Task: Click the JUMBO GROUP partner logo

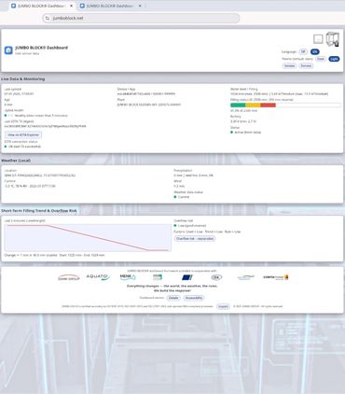Action: point(69,277)
